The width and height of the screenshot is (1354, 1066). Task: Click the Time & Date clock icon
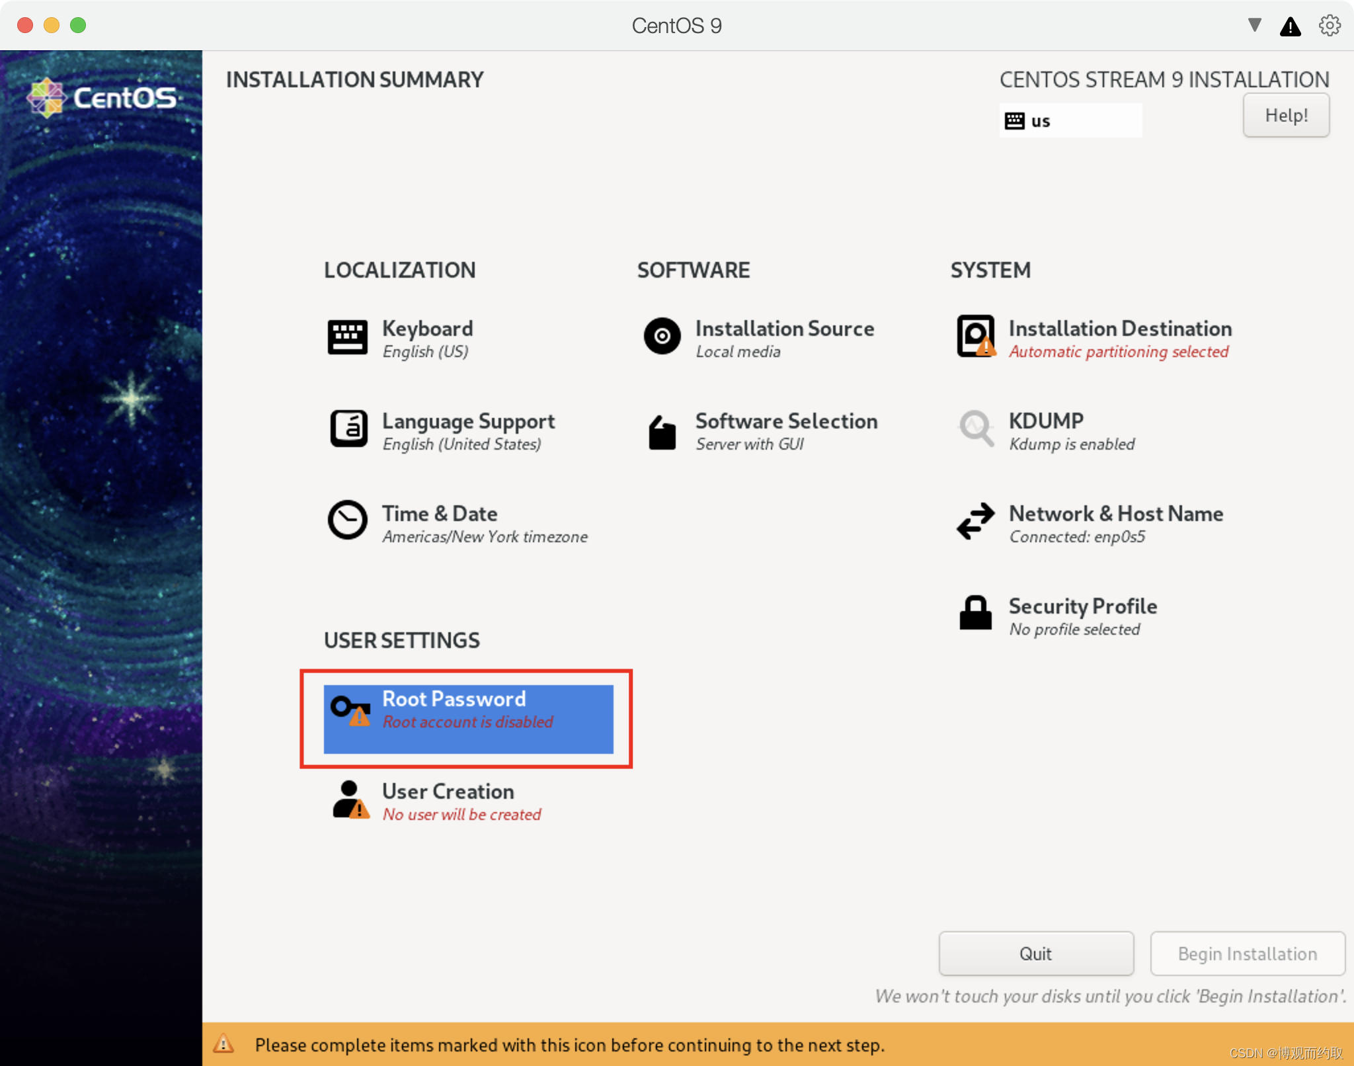tap(348, 520)
